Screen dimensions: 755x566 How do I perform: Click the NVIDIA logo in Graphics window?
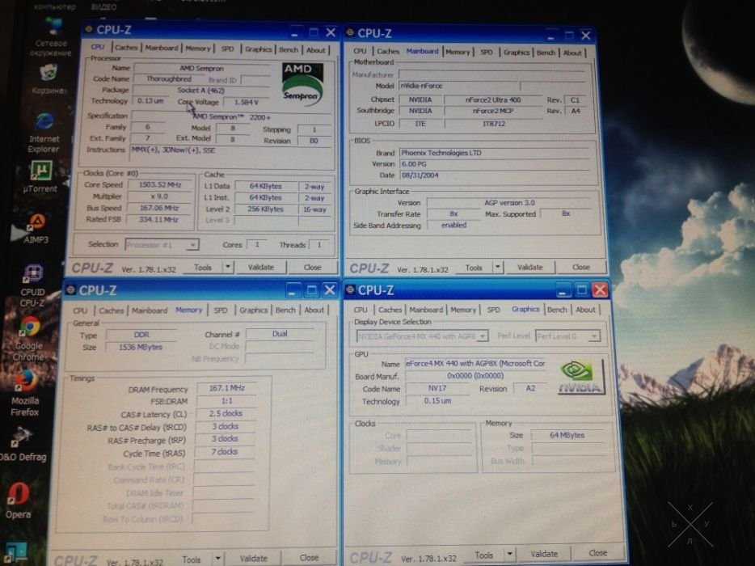(580, 377)
